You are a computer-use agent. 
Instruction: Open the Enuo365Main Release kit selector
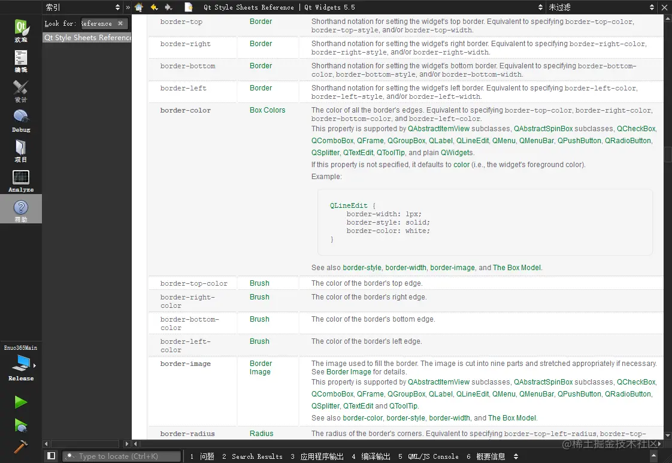coord(21,363)
